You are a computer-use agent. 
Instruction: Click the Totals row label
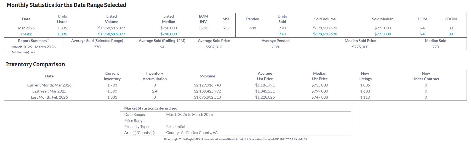(x=26, y=34)
